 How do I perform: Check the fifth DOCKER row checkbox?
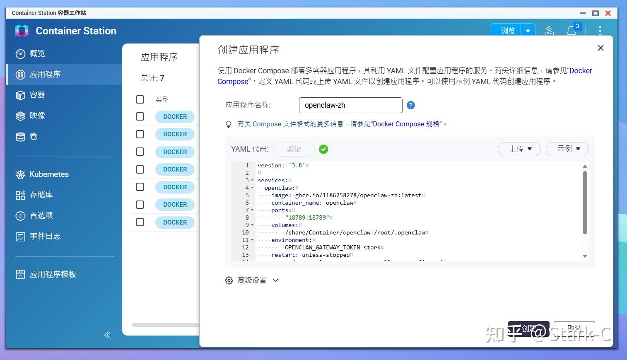140,187
